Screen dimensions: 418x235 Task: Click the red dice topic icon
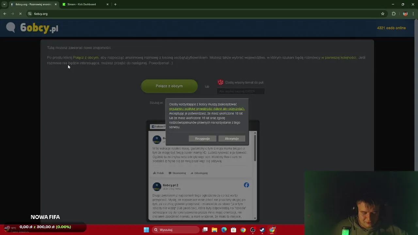220,82
